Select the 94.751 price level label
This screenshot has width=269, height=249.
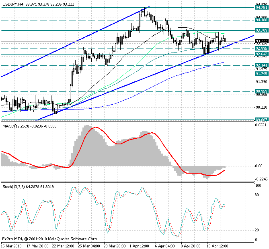(x=261, y=8)
